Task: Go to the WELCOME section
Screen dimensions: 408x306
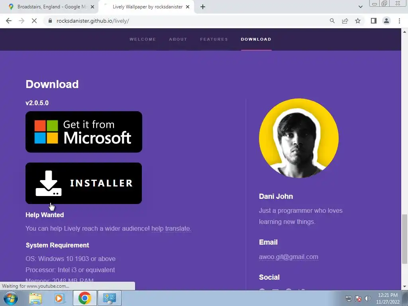Action: tap(143, 39)
